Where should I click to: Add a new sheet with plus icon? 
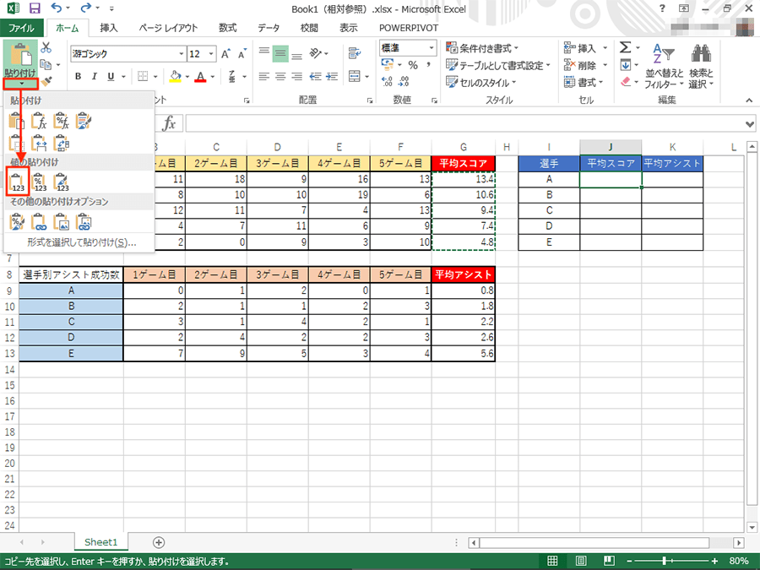(159, 542)
